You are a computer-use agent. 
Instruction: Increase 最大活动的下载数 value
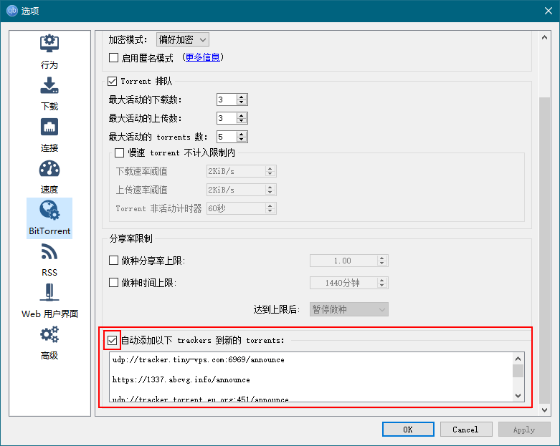[x=242, y=97]
